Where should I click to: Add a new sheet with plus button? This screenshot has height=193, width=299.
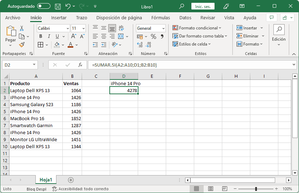(x=71, y=180)
